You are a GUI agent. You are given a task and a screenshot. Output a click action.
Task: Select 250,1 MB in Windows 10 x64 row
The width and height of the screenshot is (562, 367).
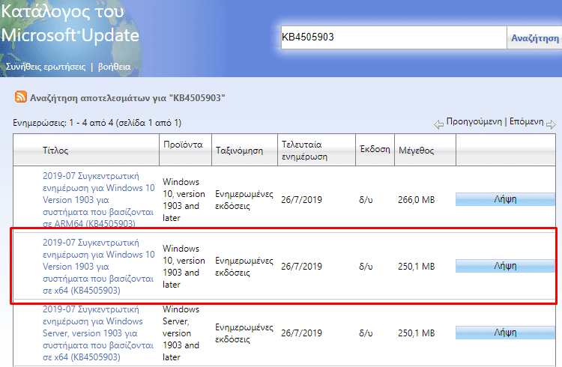coord(416,267)
